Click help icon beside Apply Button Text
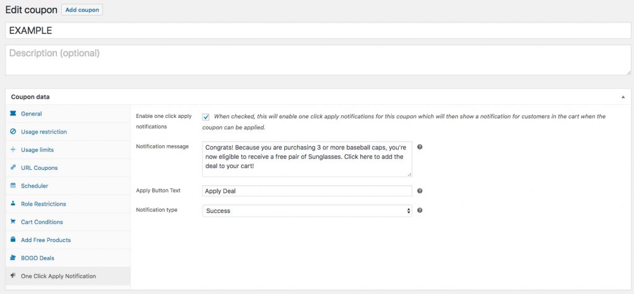 point(420,191)
